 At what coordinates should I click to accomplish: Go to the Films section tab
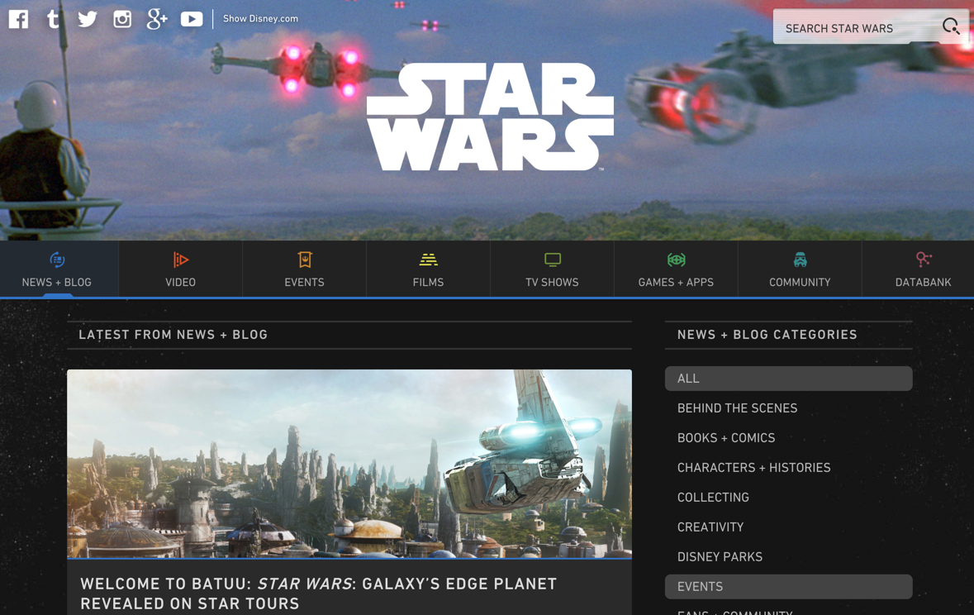428,269
